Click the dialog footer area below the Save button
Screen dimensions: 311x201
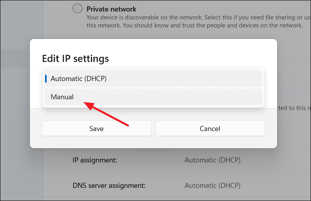[96, 142]
